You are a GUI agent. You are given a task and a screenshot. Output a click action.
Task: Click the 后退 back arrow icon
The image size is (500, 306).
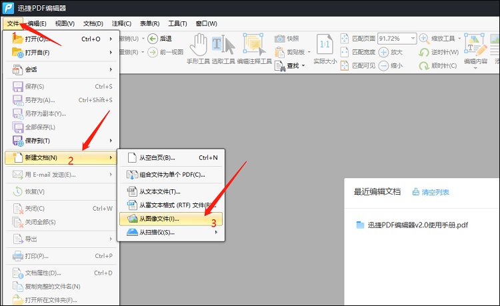(153, 39)
